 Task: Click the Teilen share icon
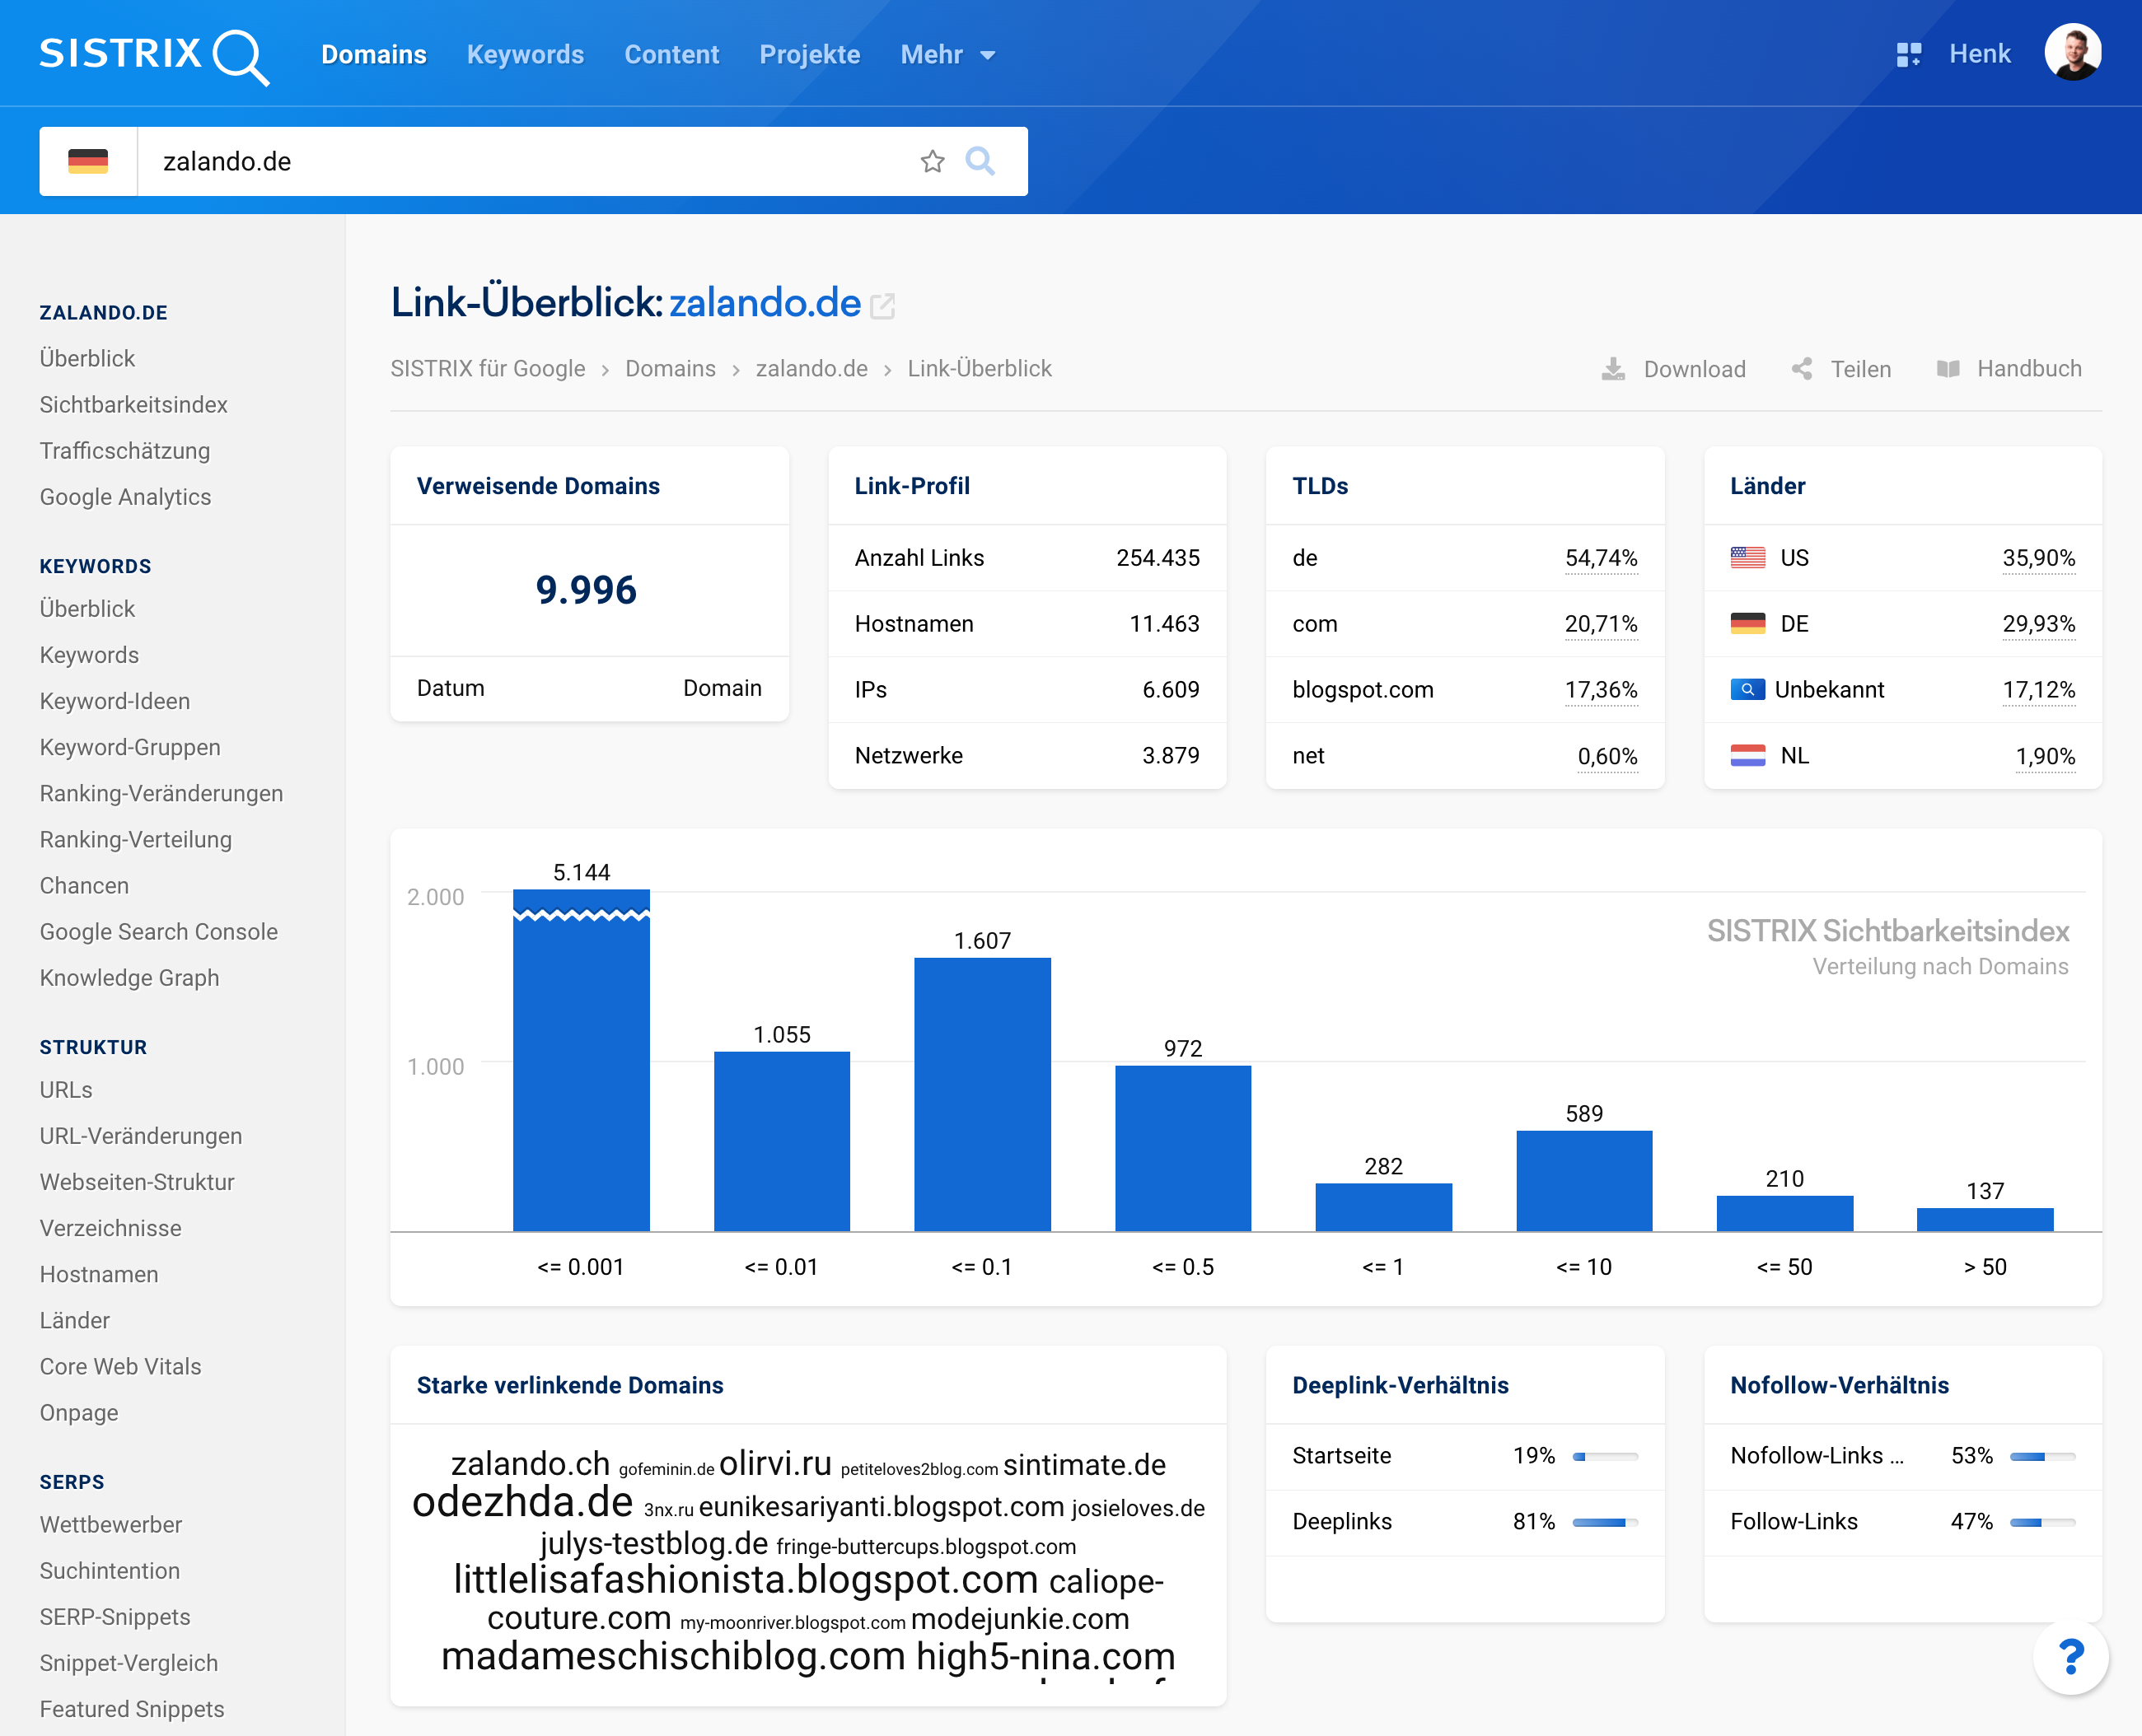(1802, 369)
